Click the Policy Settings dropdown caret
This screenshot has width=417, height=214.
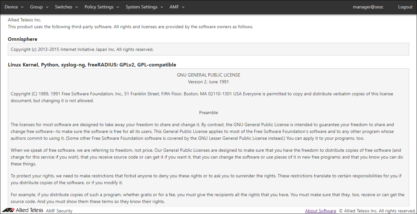click(118, 7)
